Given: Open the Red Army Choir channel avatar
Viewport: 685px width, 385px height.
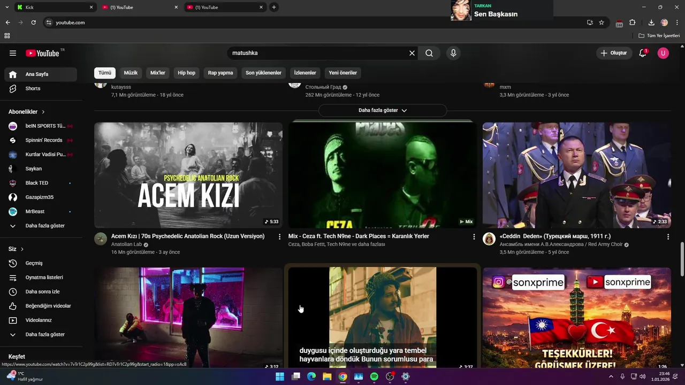Looking at the screenshot, I should (489, 238).
